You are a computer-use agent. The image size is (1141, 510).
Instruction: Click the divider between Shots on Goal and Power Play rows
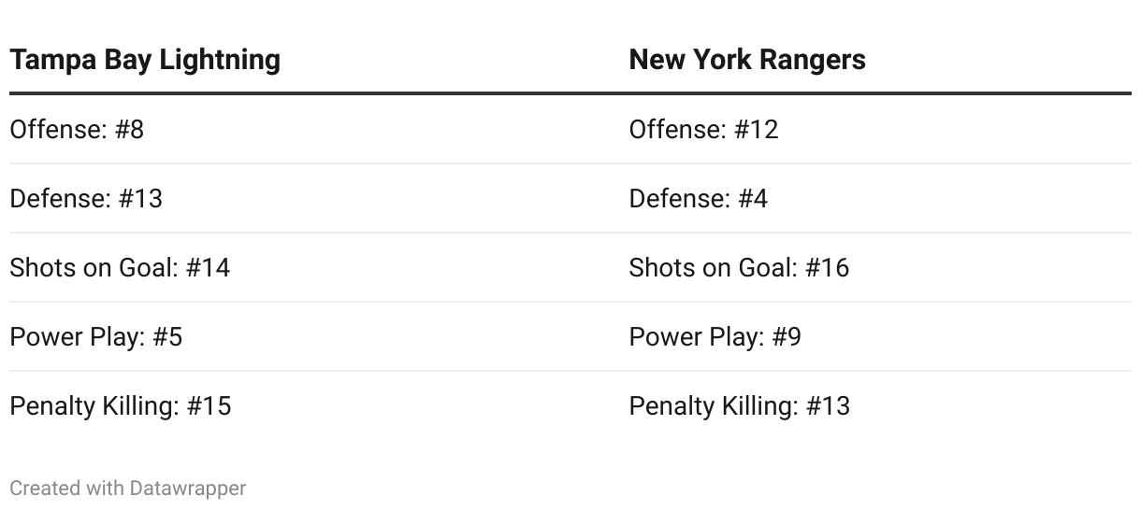[x=570, y=302]
